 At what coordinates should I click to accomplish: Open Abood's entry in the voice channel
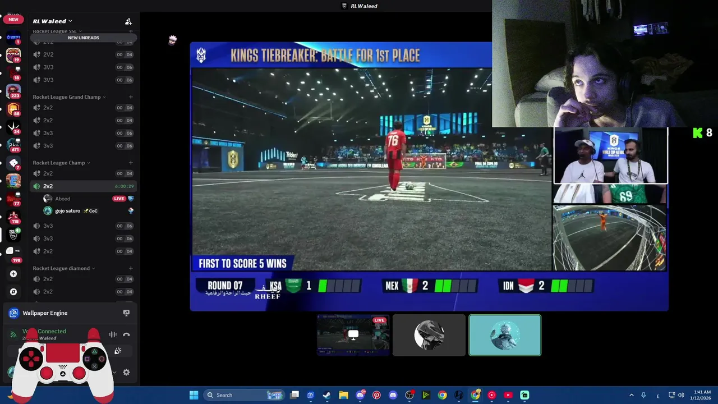point(88,199)
